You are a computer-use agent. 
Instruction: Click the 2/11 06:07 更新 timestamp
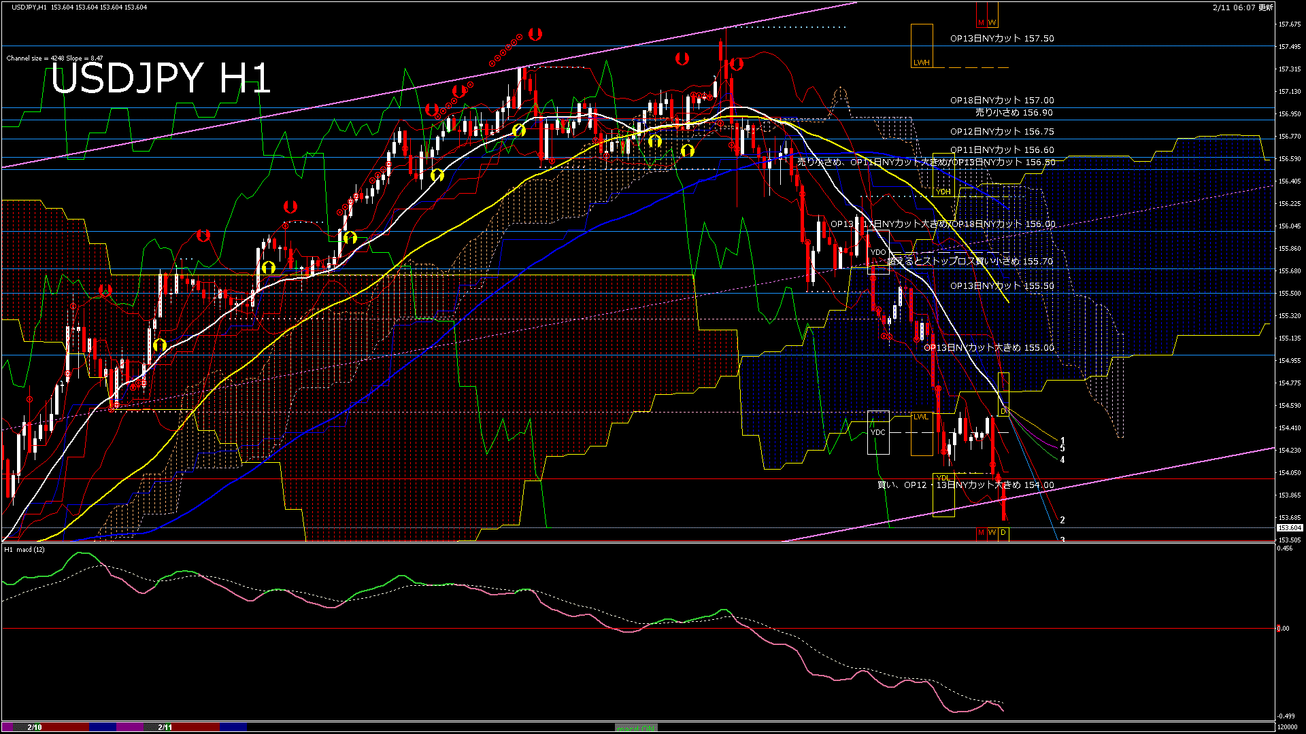point(1242,7)
